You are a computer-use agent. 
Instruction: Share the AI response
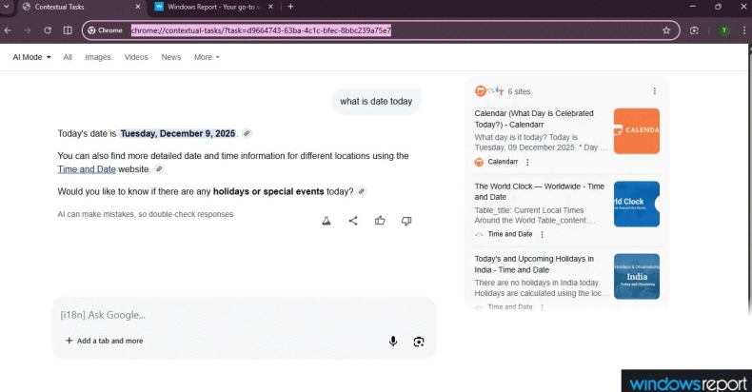click(x=353, y=221)
